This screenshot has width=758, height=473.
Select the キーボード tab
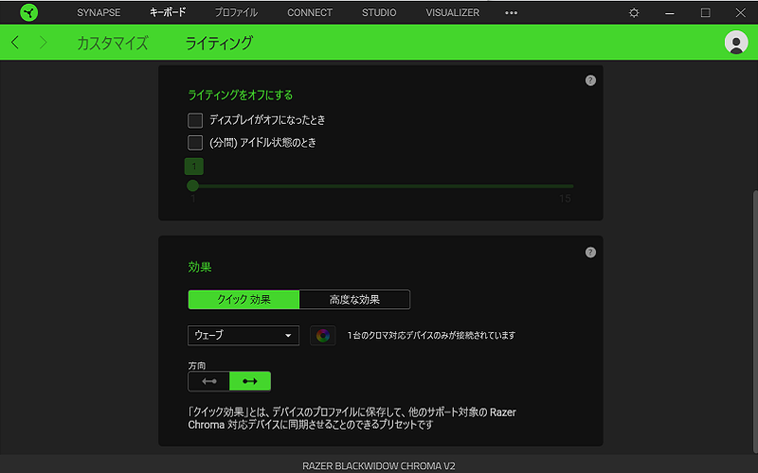(168, 12)
